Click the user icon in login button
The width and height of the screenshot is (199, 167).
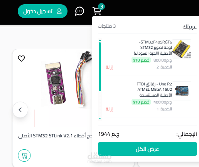click(59, 11)
